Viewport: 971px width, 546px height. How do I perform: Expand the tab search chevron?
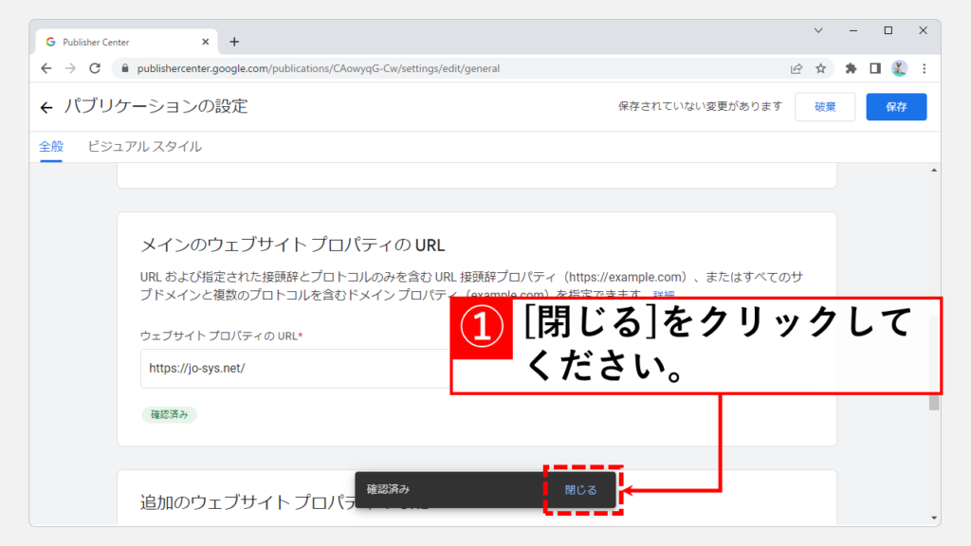pyautogui.click(x=818, y=30)
